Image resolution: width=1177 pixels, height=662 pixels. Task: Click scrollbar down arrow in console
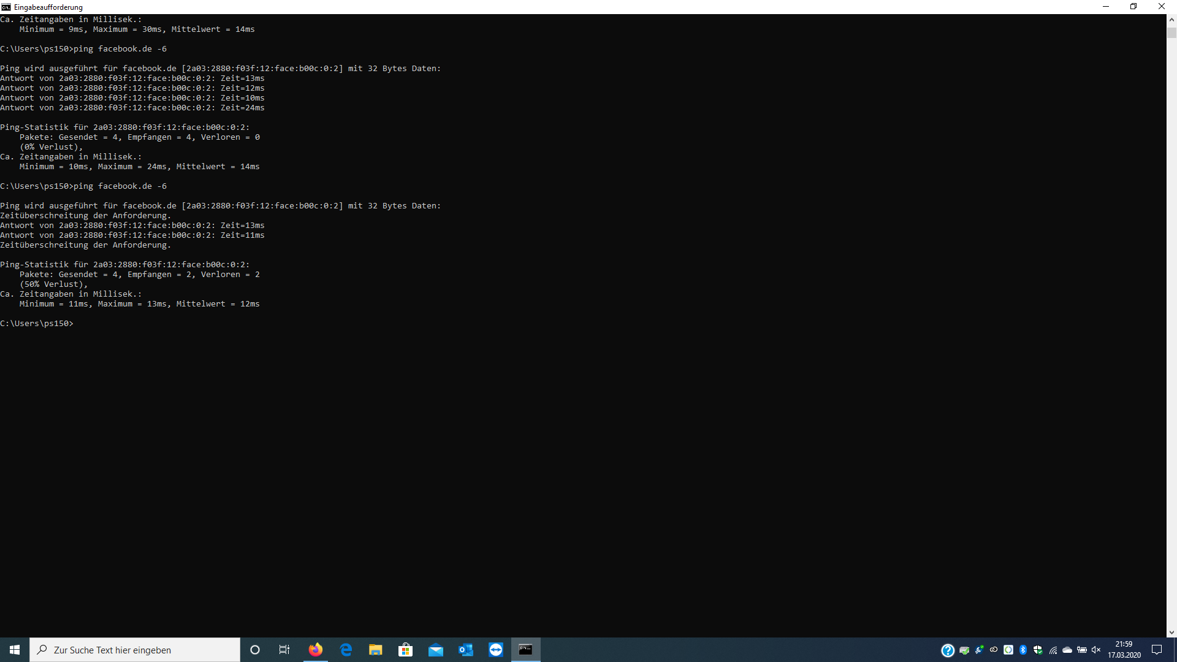[1171, 633]
